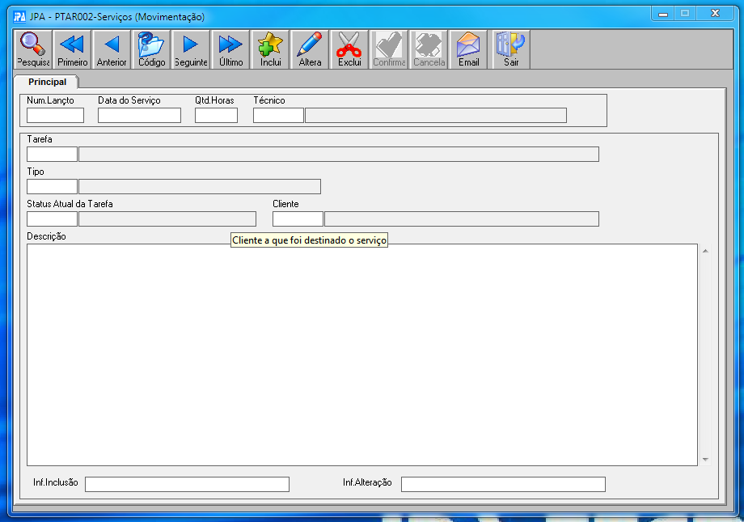Jump to the Último record
This screenshot has width=744, height=522.
[231, 50]
